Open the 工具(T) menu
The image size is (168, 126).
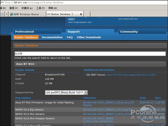point(41,8)
